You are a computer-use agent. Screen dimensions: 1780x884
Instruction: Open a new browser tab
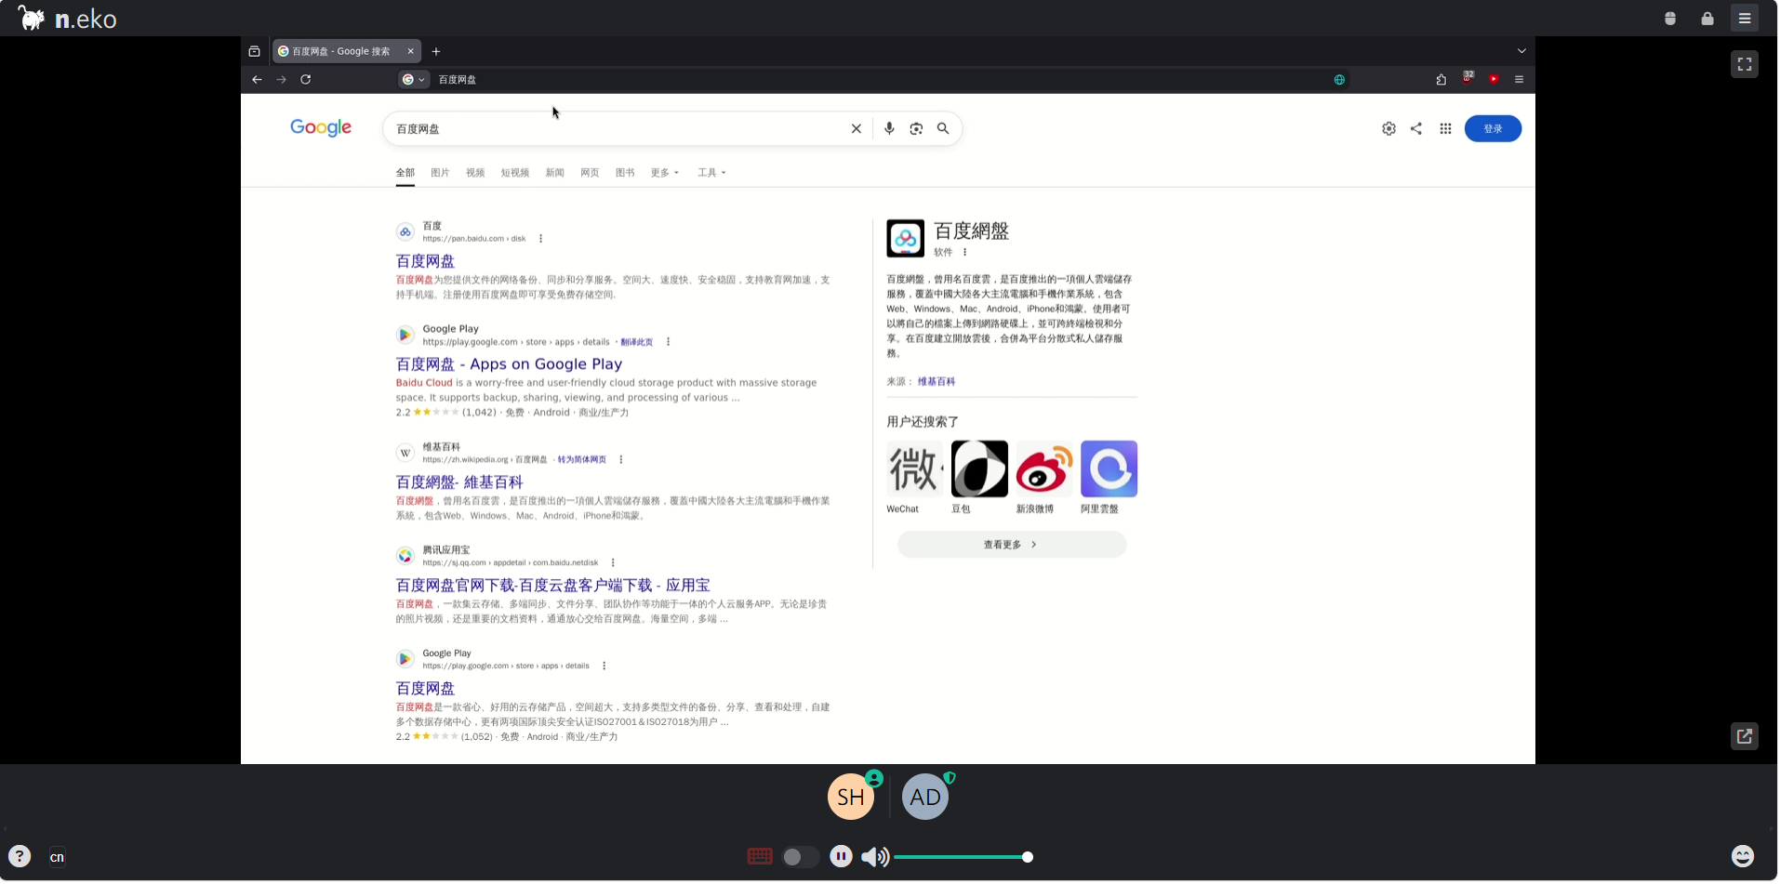point(436,51)
